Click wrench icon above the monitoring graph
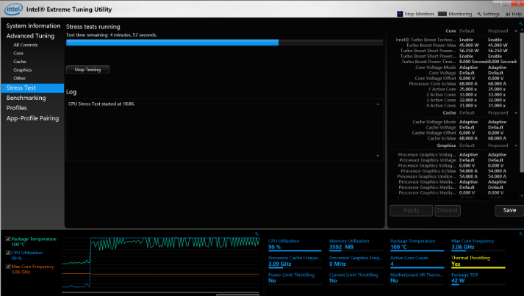This screenshot has height=296, width=524. (256, 234)
